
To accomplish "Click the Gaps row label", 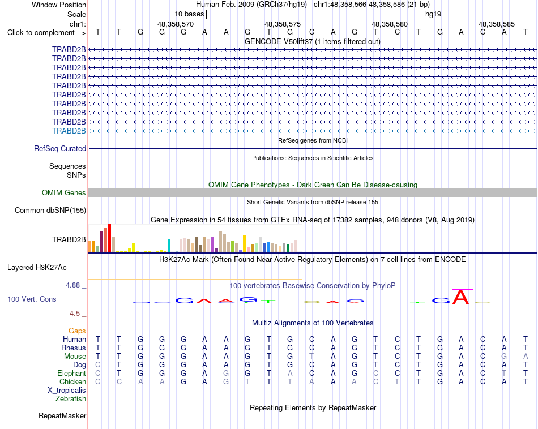I will tap(77, 331).
